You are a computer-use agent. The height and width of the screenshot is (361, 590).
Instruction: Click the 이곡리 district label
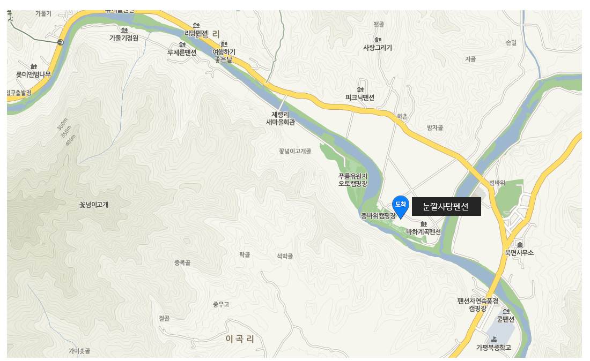pyautogui.click(x=240, y=339)
